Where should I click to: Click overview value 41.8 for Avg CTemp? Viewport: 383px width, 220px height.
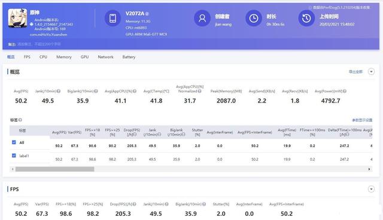(156, 101)
